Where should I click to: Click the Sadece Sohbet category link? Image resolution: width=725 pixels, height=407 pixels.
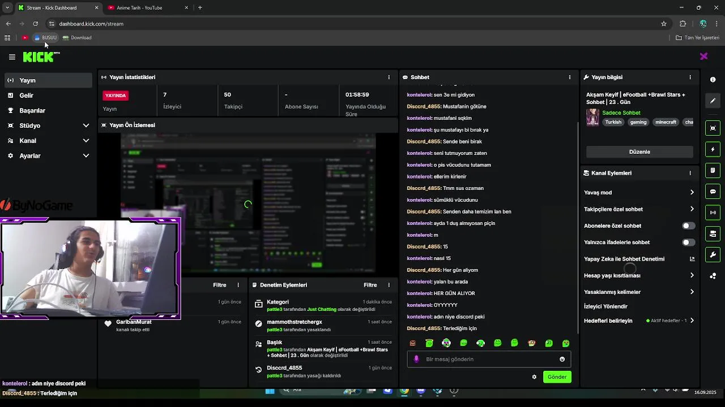point(621,113)
